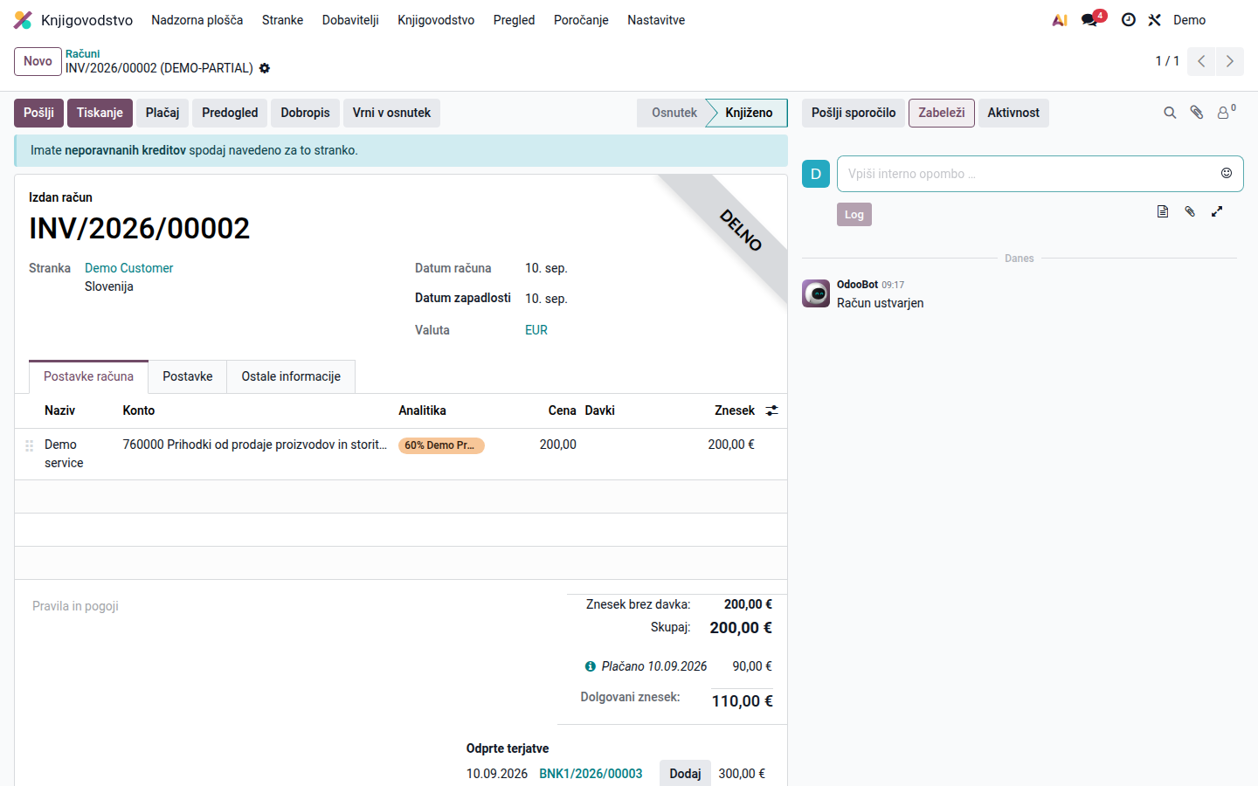
Task: Grab the drag handle of the Demo service line
Action: click(x=29, y=445)
